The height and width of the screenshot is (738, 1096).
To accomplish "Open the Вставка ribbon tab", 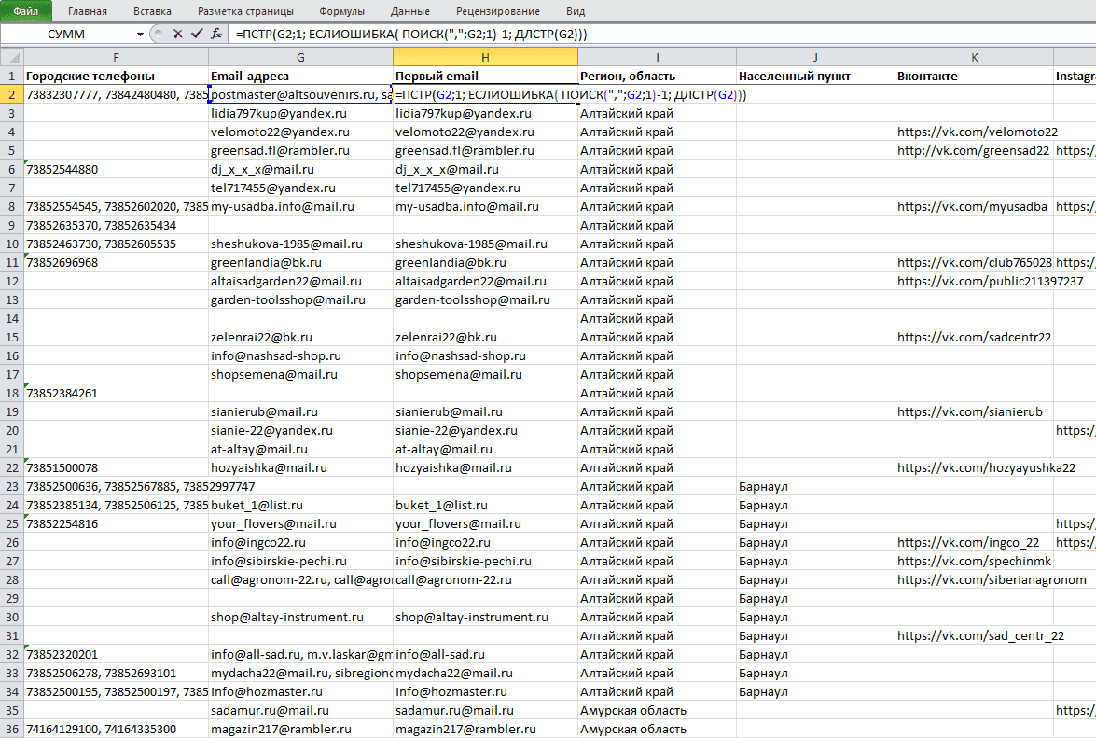I will (152, 11).
